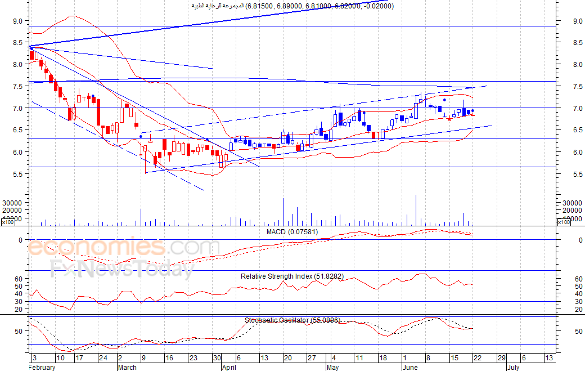Select the Stochastic Oscillator title

click(291, 320)
